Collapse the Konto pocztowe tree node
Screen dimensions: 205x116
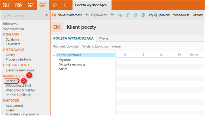54,55
